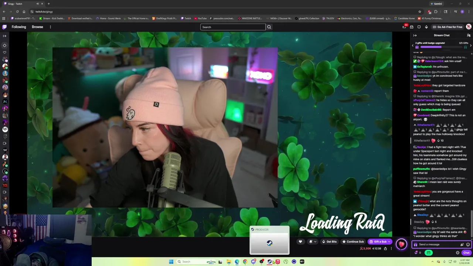Click the PRODUCER overlay thumbnail
This screenshot has width=473, height=266.
(x=269, y=240)
